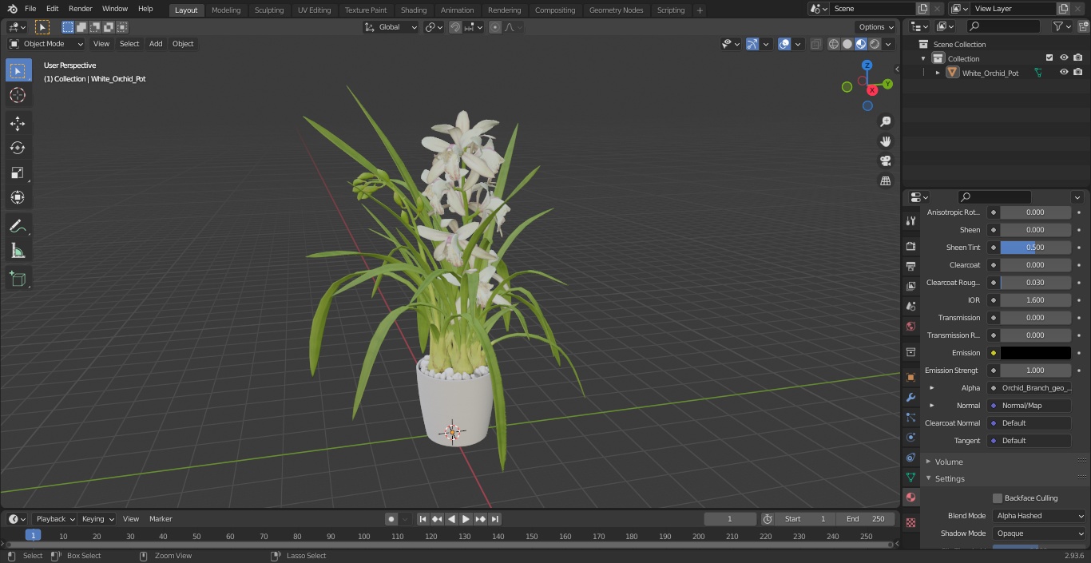Click the Emission black color swatch
1091x563 pixels.
click(x=1035, y=353)
